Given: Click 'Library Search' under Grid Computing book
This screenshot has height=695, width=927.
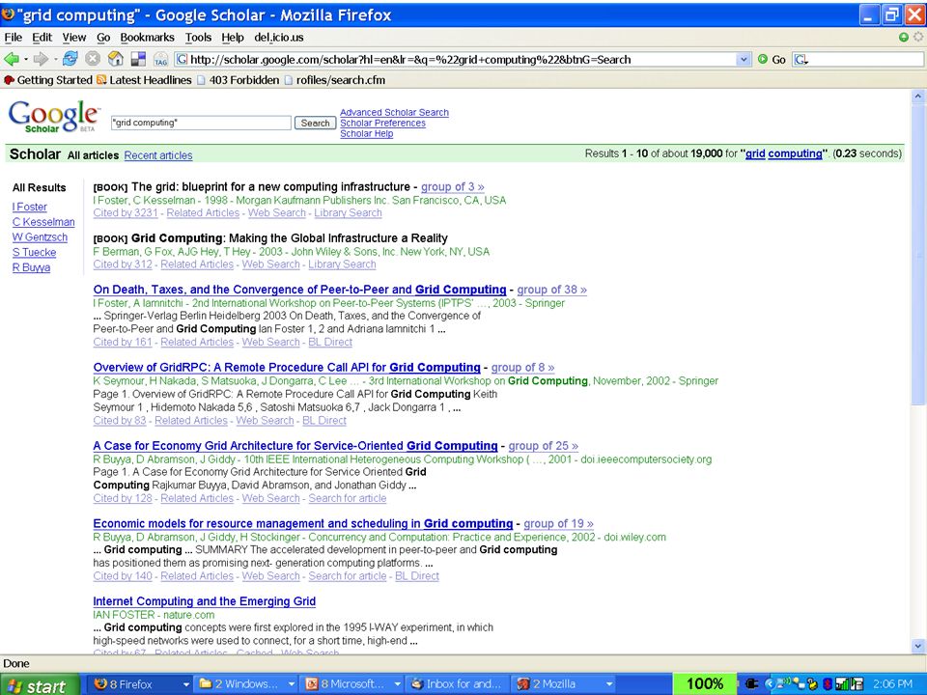Looking at the screenshot, I should pos(342,264).
